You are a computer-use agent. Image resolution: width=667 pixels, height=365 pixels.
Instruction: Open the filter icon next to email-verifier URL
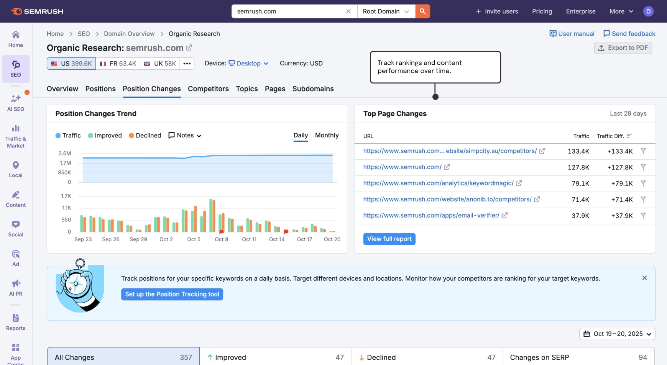pos(642,215)
